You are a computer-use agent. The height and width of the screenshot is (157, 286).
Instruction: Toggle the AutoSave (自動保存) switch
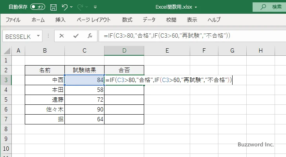[x=38, y=7]
